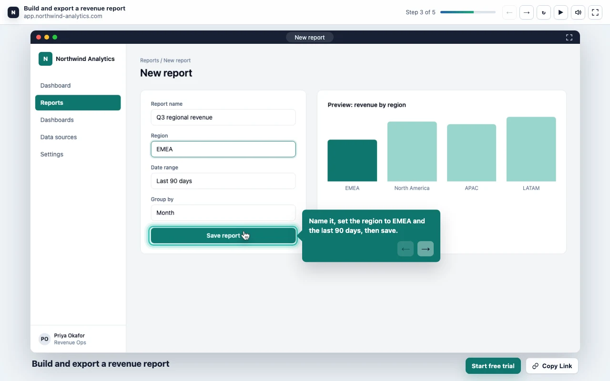This screenshot has width=610, height=381.
Task: Open the Group by field showing Month
Action: [x=223, y=213]
